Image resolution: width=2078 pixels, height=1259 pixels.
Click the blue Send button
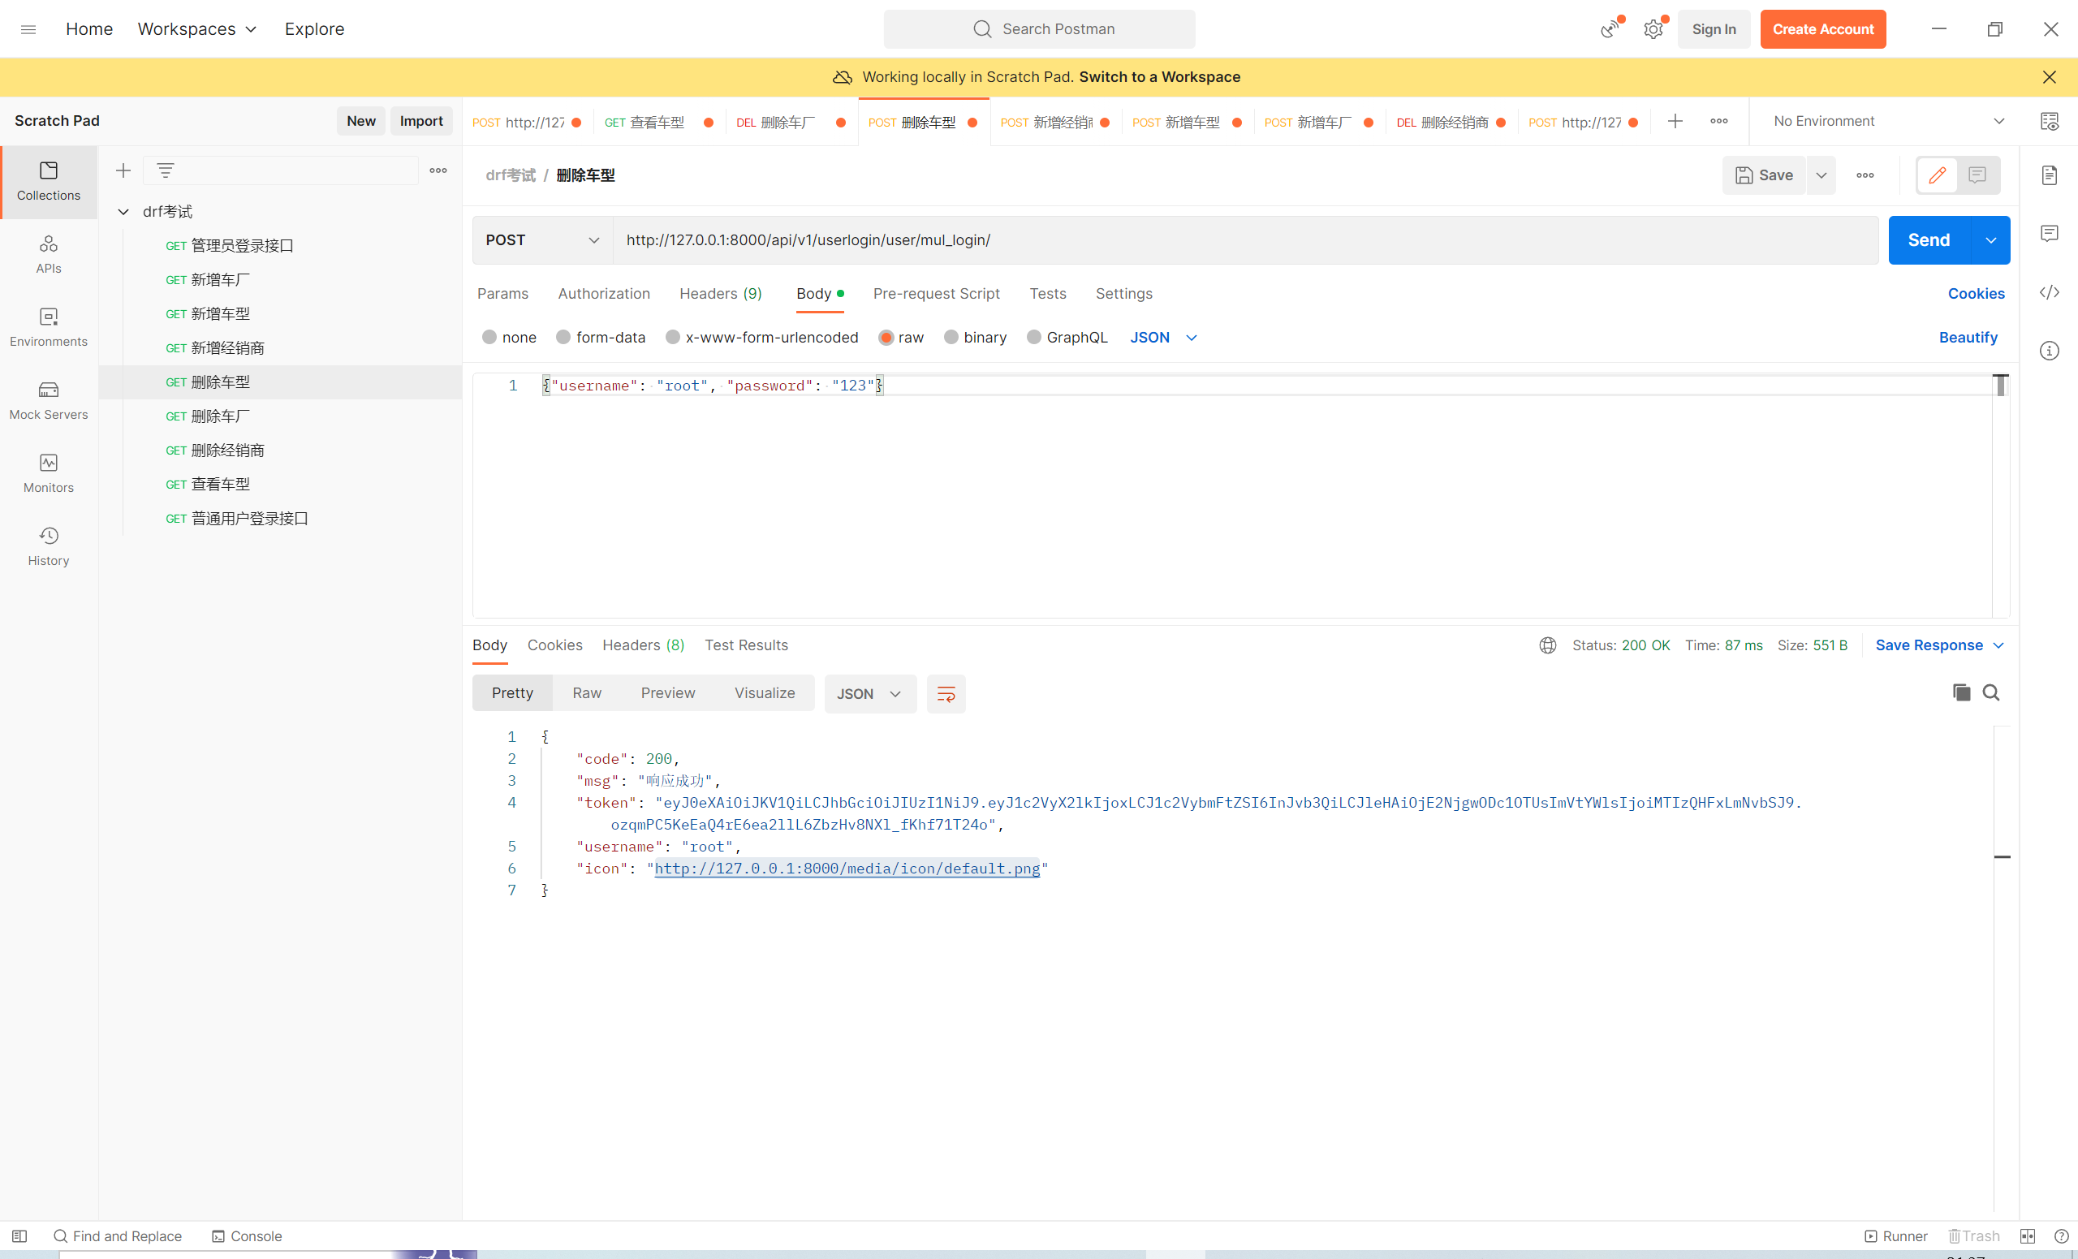[x=1928, y=240]
